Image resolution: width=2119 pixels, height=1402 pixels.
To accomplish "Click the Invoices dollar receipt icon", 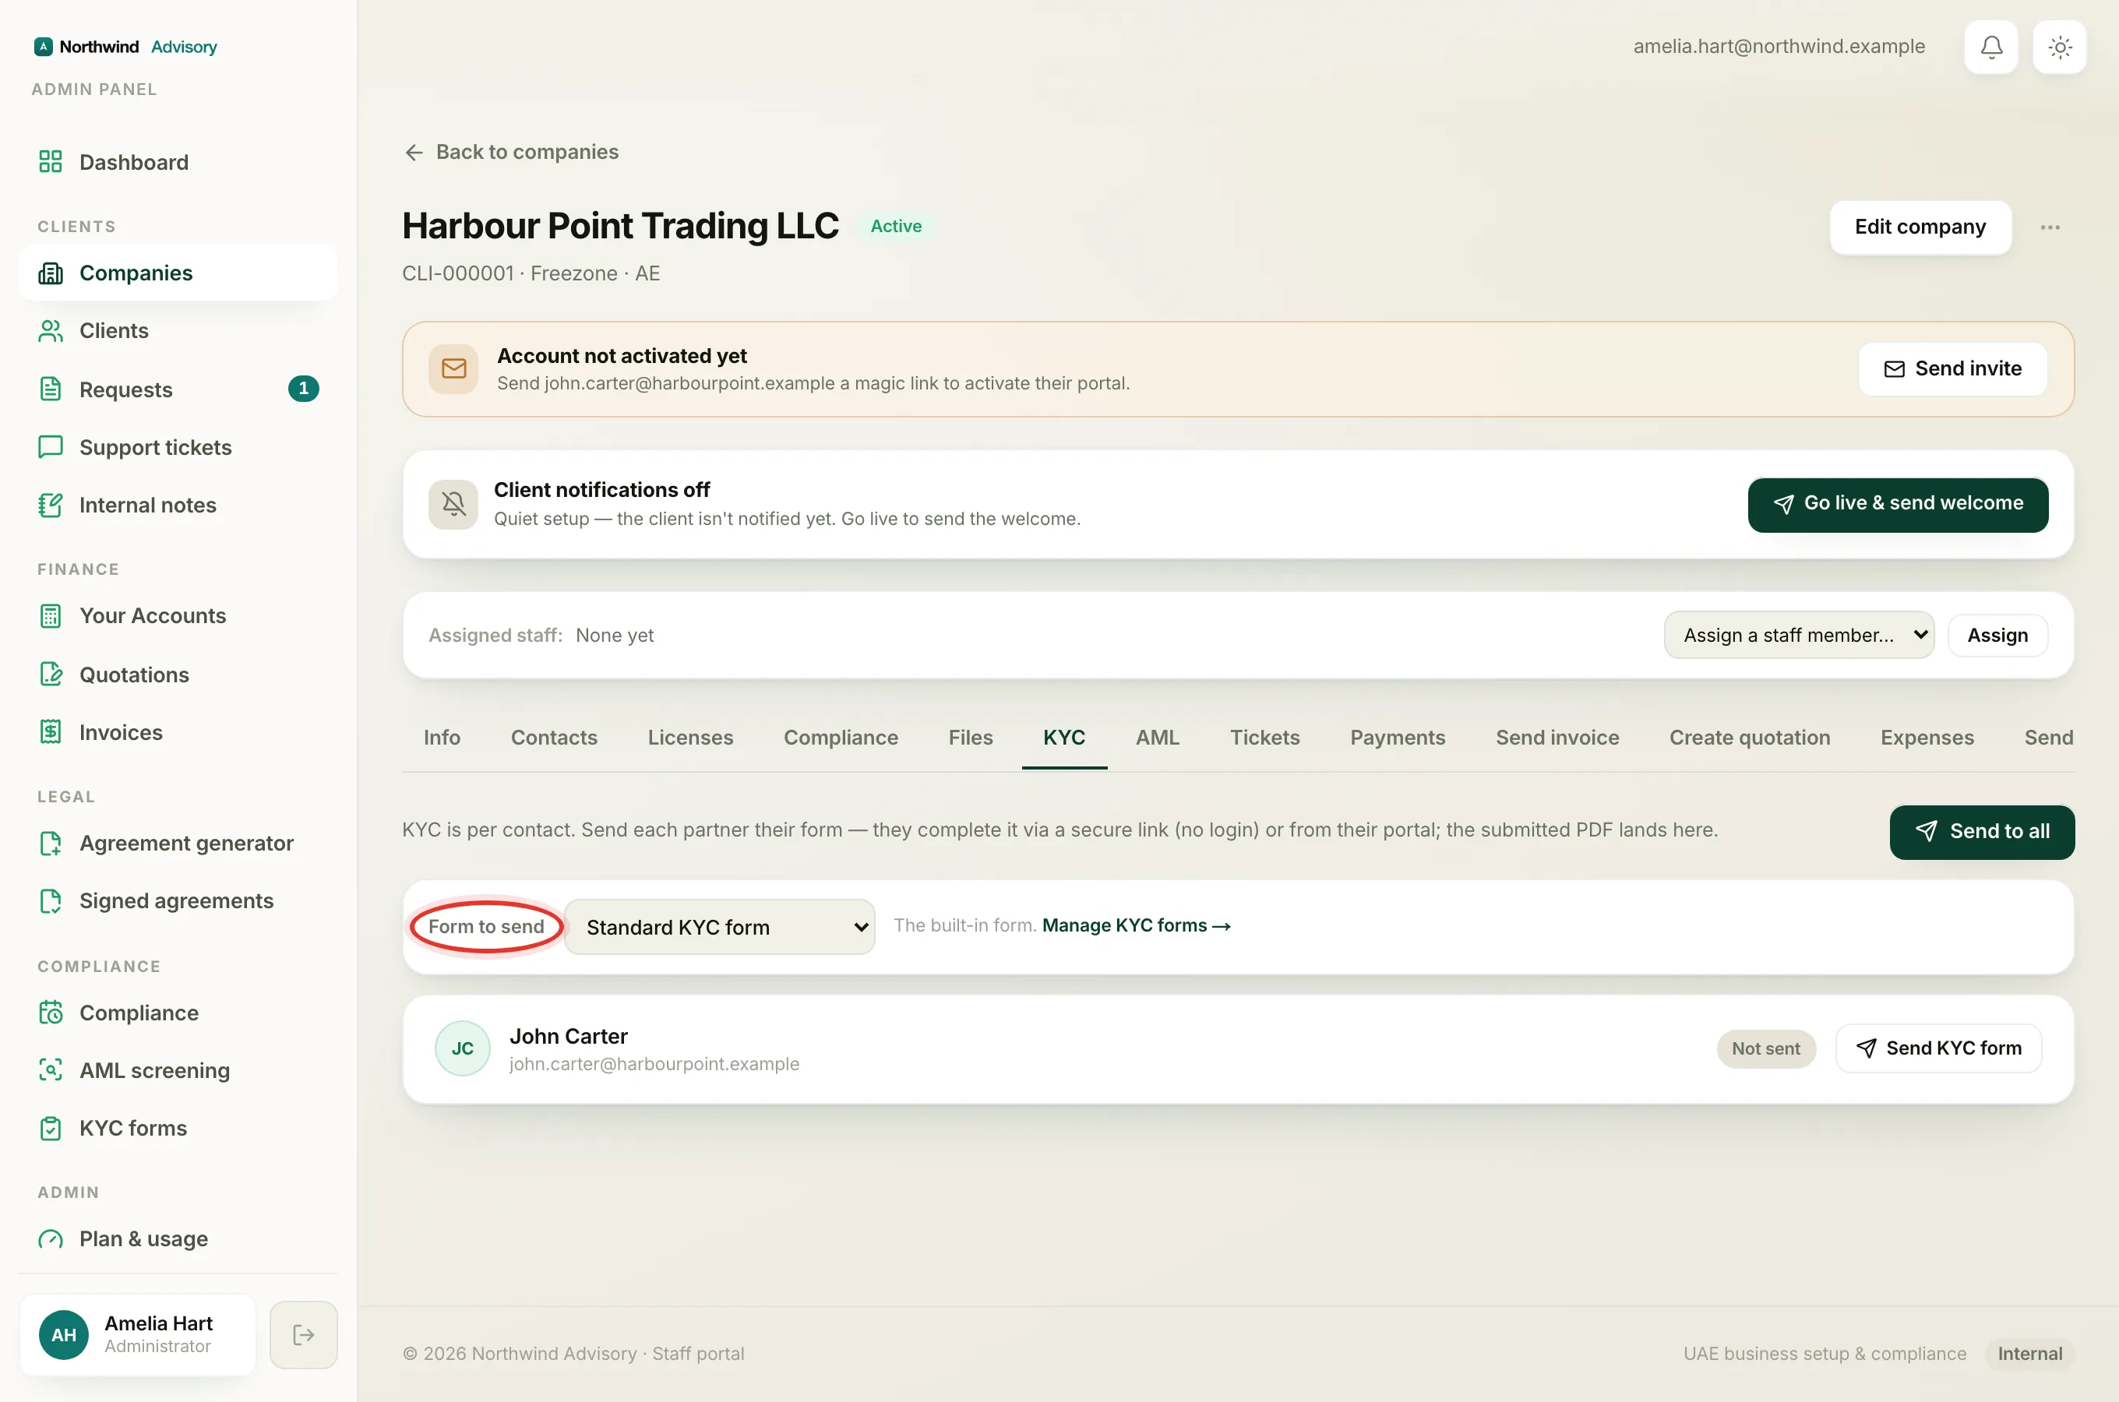I will 51,732.
